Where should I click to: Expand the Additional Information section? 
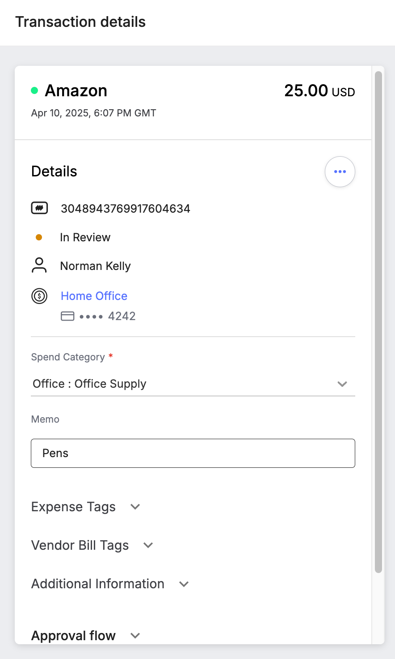point(110,584)
